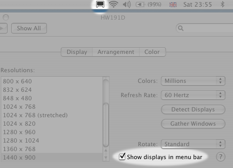Select resolution 1024 x 768 (stretched)
The height and width of the screenshot is (168, 233).
pyautogui.click(x=52, y=115)
